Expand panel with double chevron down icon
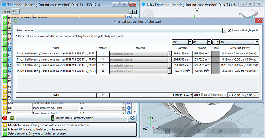 pyautogui.click(x=132, y=118)
